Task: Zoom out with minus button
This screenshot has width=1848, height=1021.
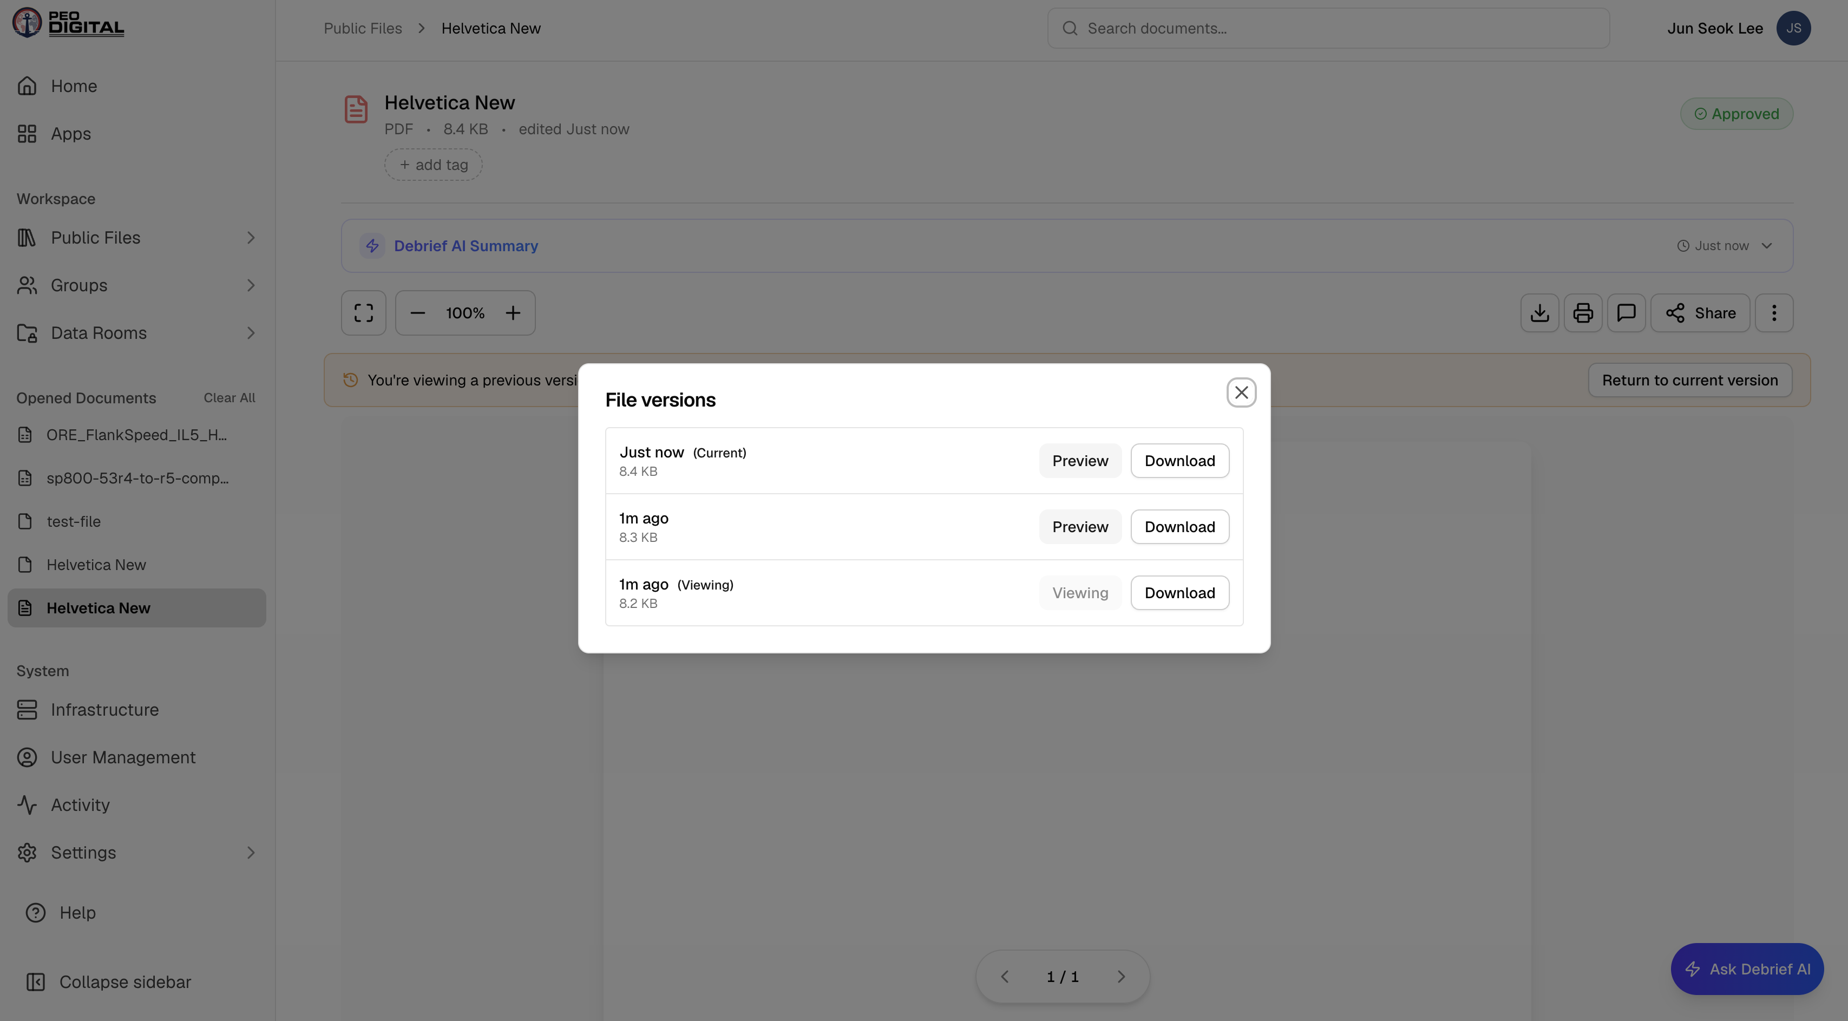Action: [417, 313]
